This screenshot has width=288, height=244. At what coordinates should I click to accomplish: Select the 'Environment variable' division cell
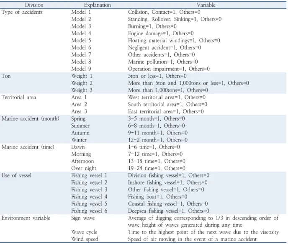[x=26, y=218]
